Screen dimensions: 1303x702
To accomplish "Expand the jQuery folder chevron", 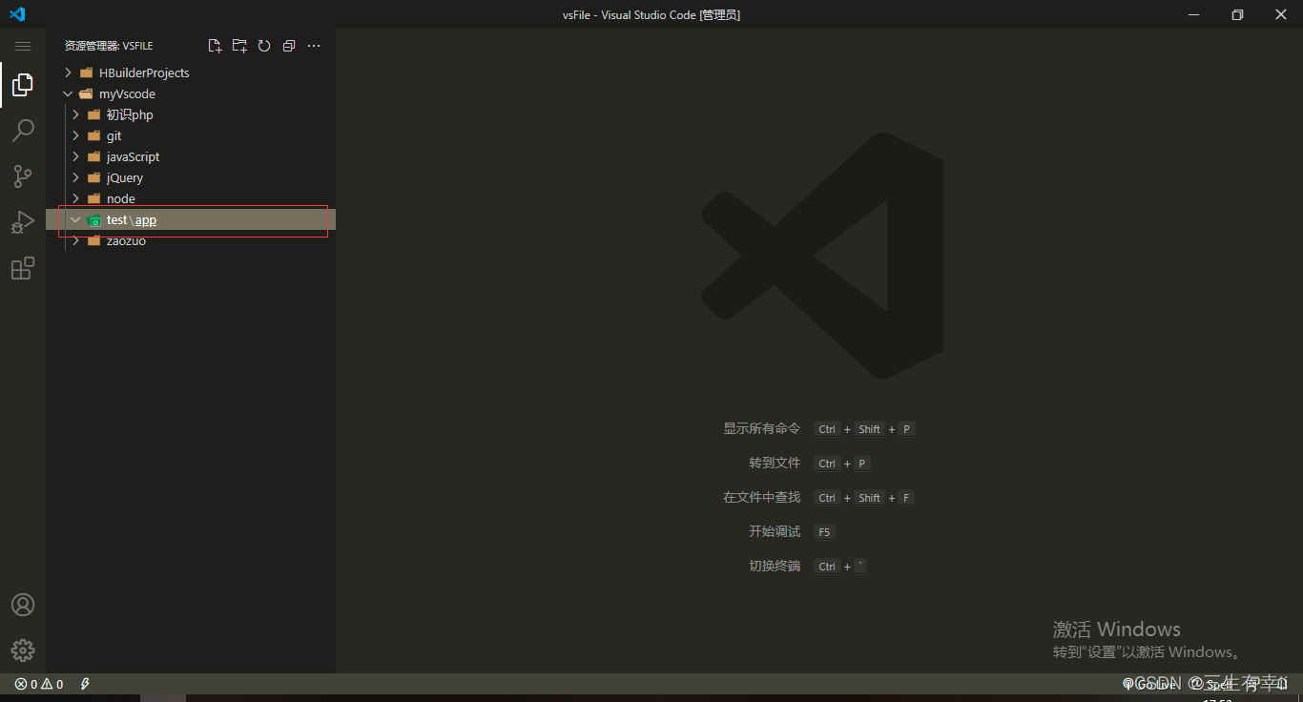I will coord(75,177).
